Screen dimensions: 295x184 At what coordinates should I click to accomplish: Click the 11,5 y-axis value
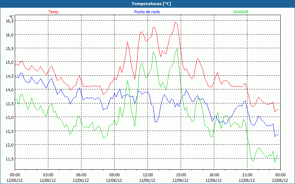[x=10, y=159]
